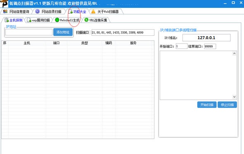
Task: Click the green circle URL连接采集 icon
Action: tap(86, 20)
